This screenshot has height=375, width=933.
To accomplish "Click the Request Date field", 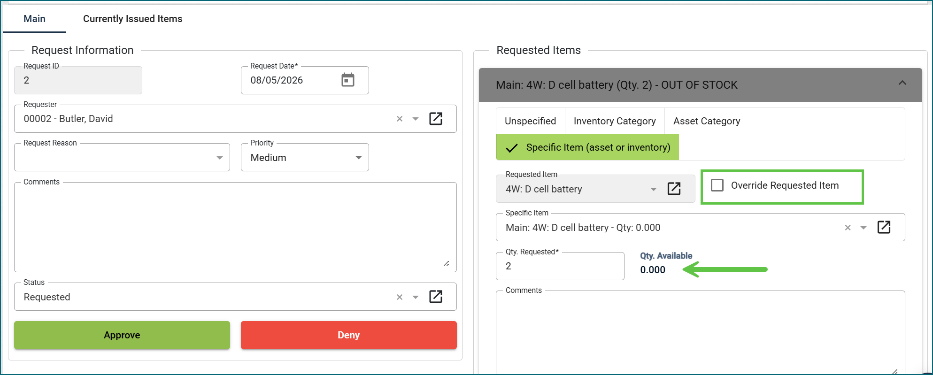I will (x=305, y=80).
